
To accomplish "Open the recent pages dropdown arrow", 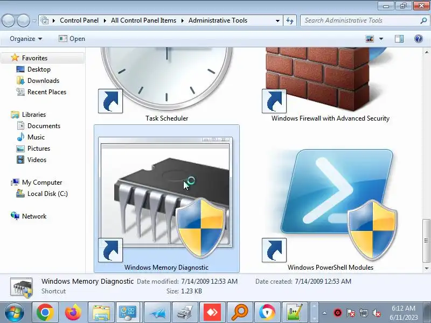I will [34, 20].
